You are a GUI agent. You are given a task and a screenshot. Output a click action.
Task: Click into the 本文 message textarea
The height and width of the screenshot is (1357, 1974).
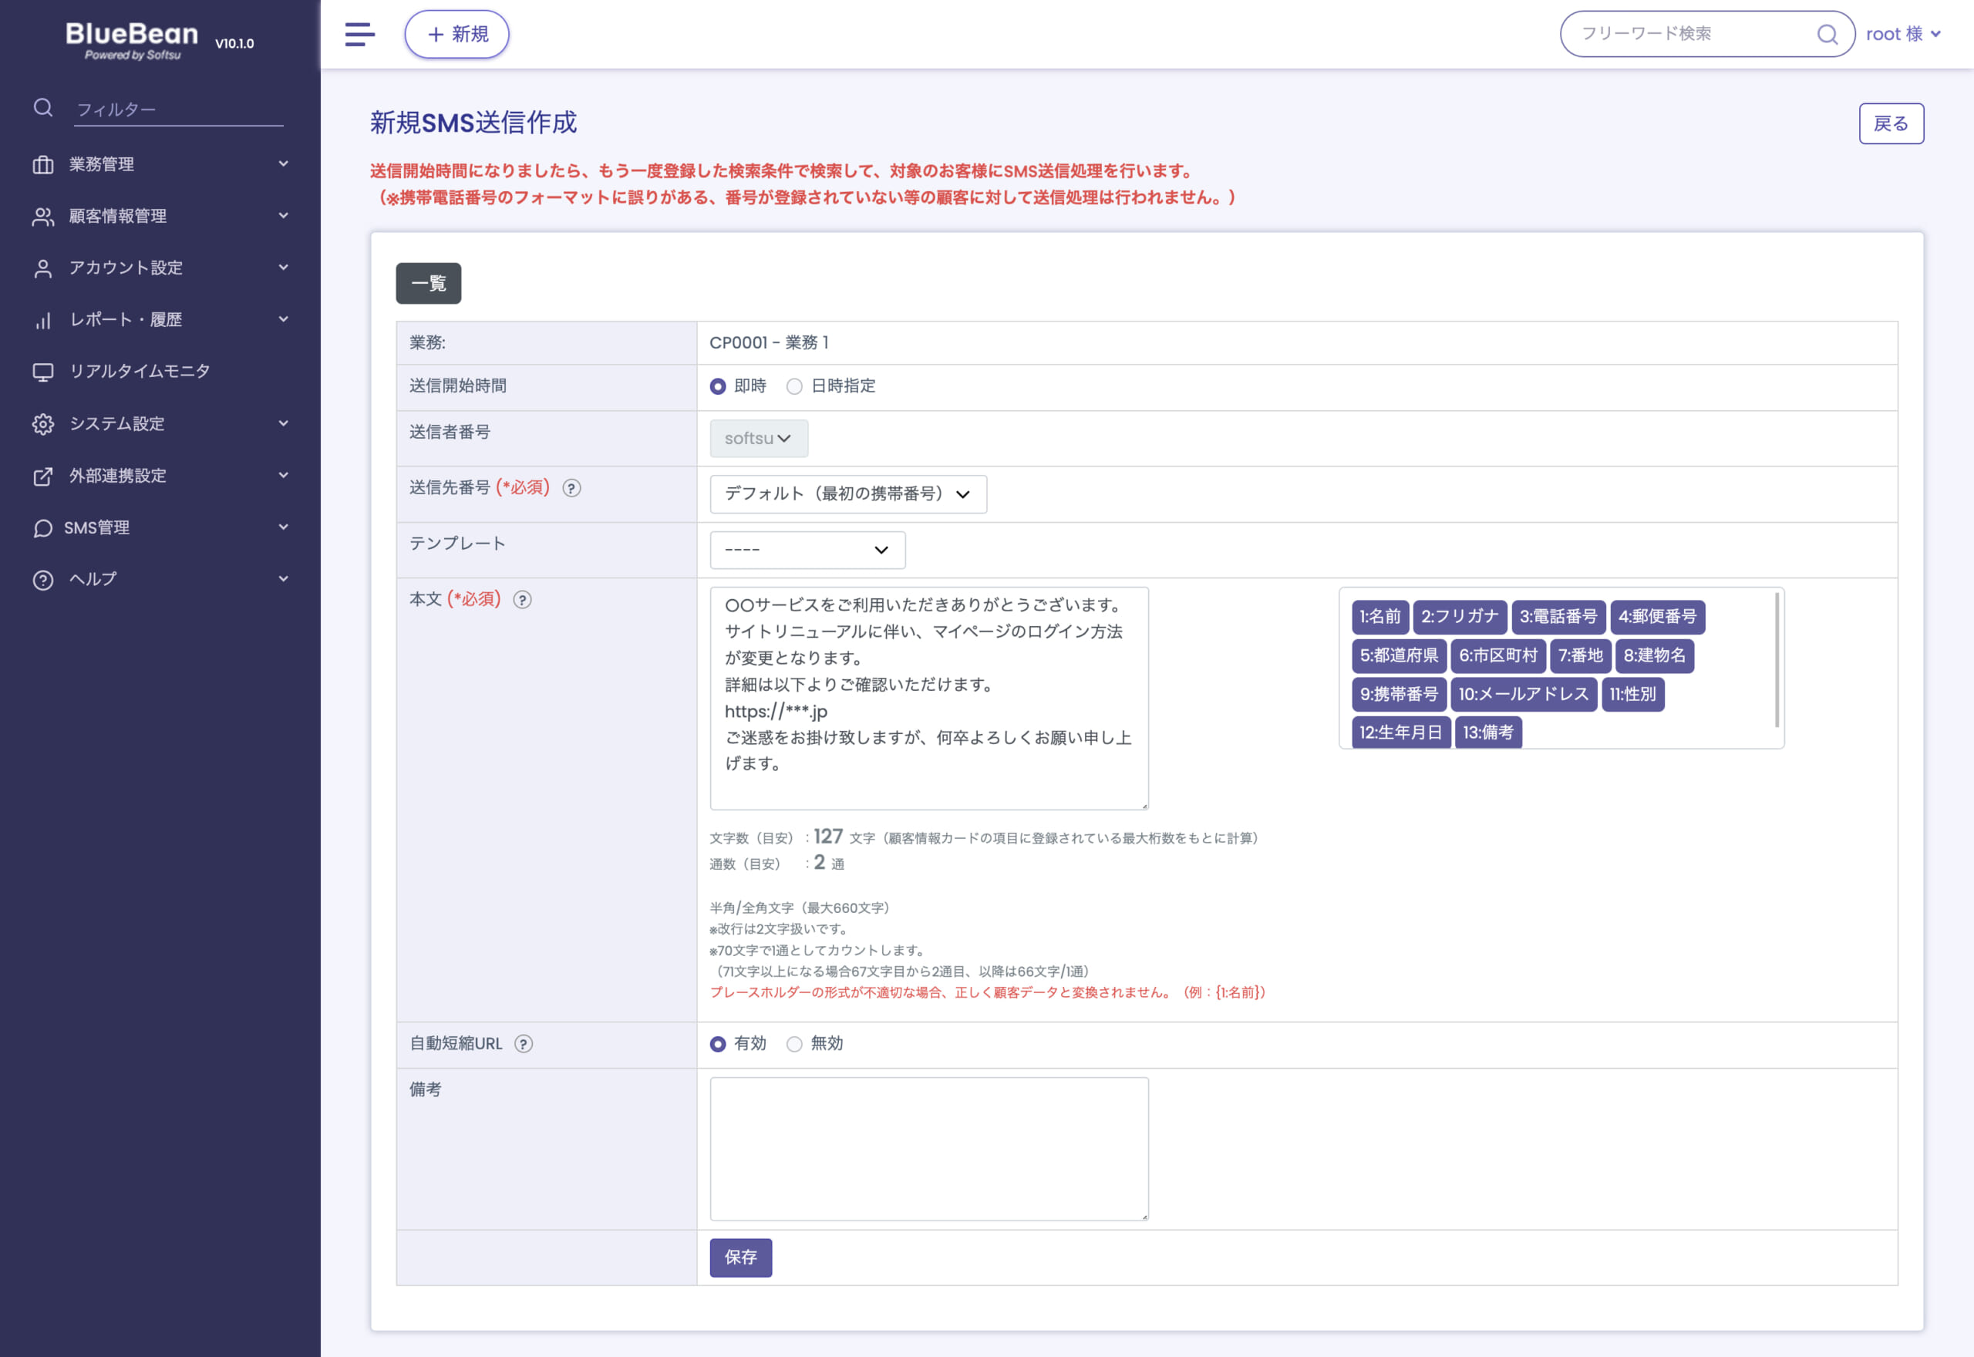point(928,698)
